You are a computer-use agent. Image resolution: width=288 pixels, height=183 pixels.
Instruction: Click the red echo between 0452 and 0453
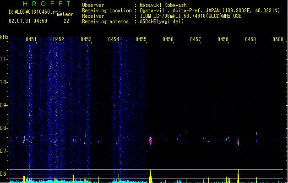73,140
